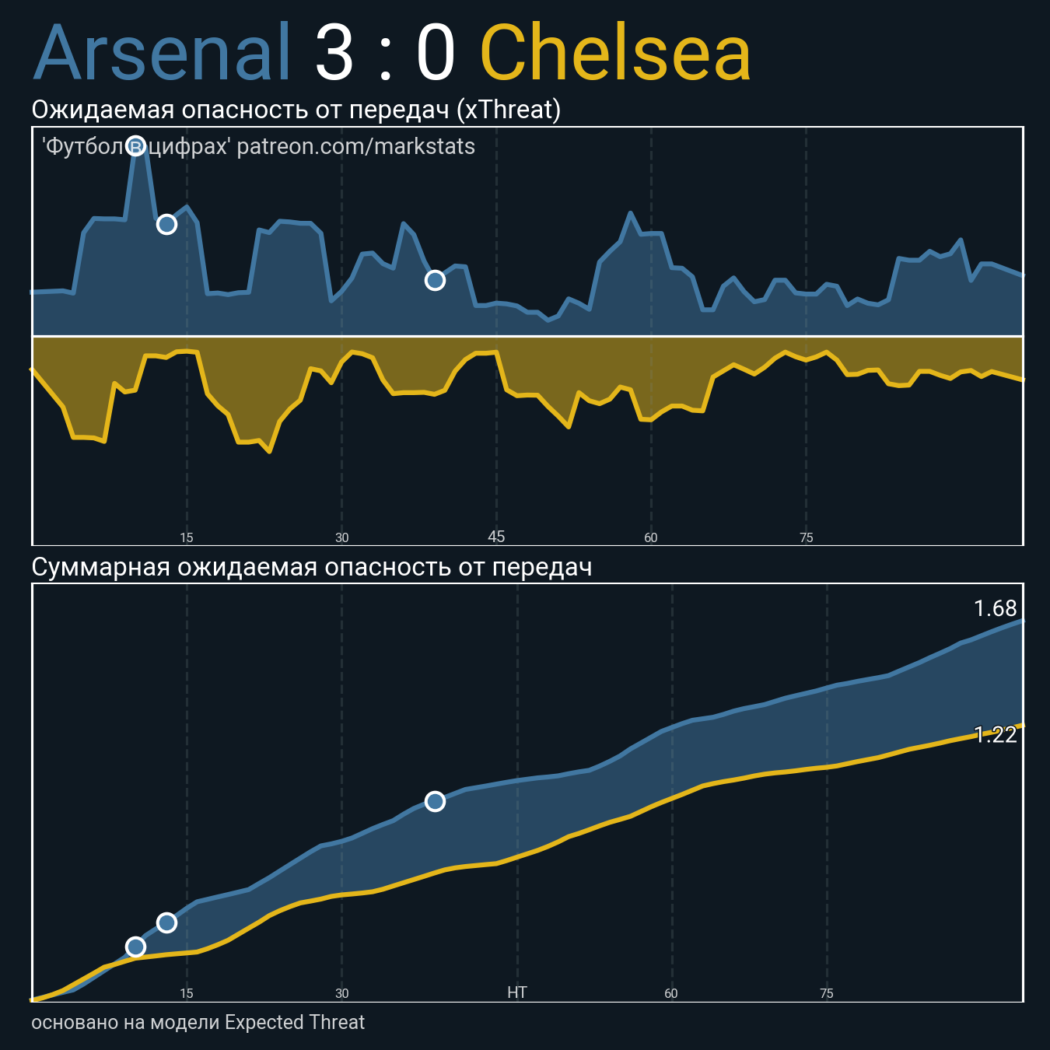Click the 1.68 Arsenal cumulative total label
The width and height of the screenshot is (1050, 1050).
pyautogui.click(x=995, y=608)
